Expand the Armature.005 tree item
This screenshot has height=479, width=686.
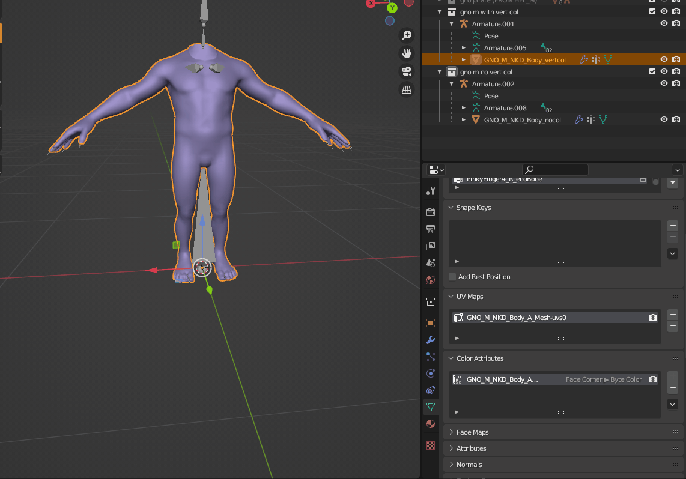point(464,47)
